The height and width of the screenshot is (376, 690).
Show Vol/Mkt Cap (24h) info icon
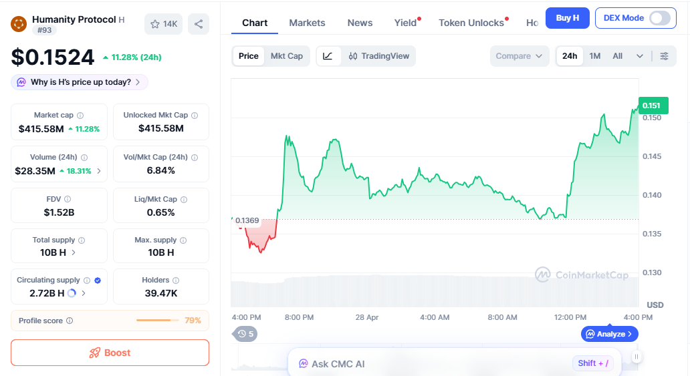click(195, 158)
